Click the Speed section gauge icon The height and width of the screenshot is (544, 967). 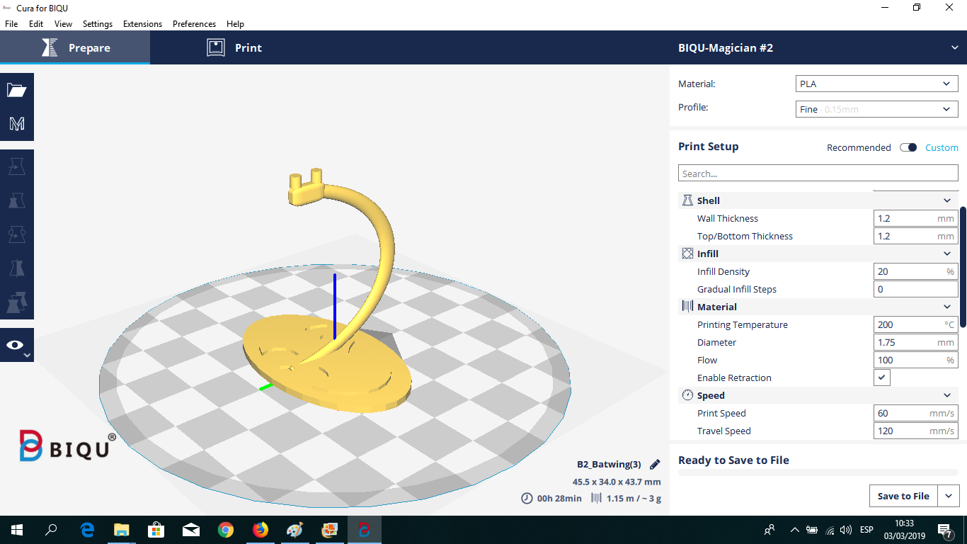point(687,395)
